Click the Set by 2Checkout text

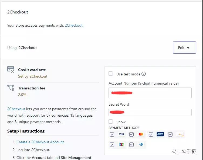click(33, 76)
